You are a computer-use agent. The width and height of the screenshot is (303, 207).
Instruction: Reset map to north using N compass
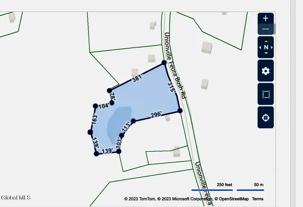tap(266, 47)
